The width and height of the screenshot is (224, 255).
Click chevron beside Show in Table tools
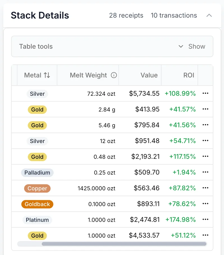(x=181, y=46)
